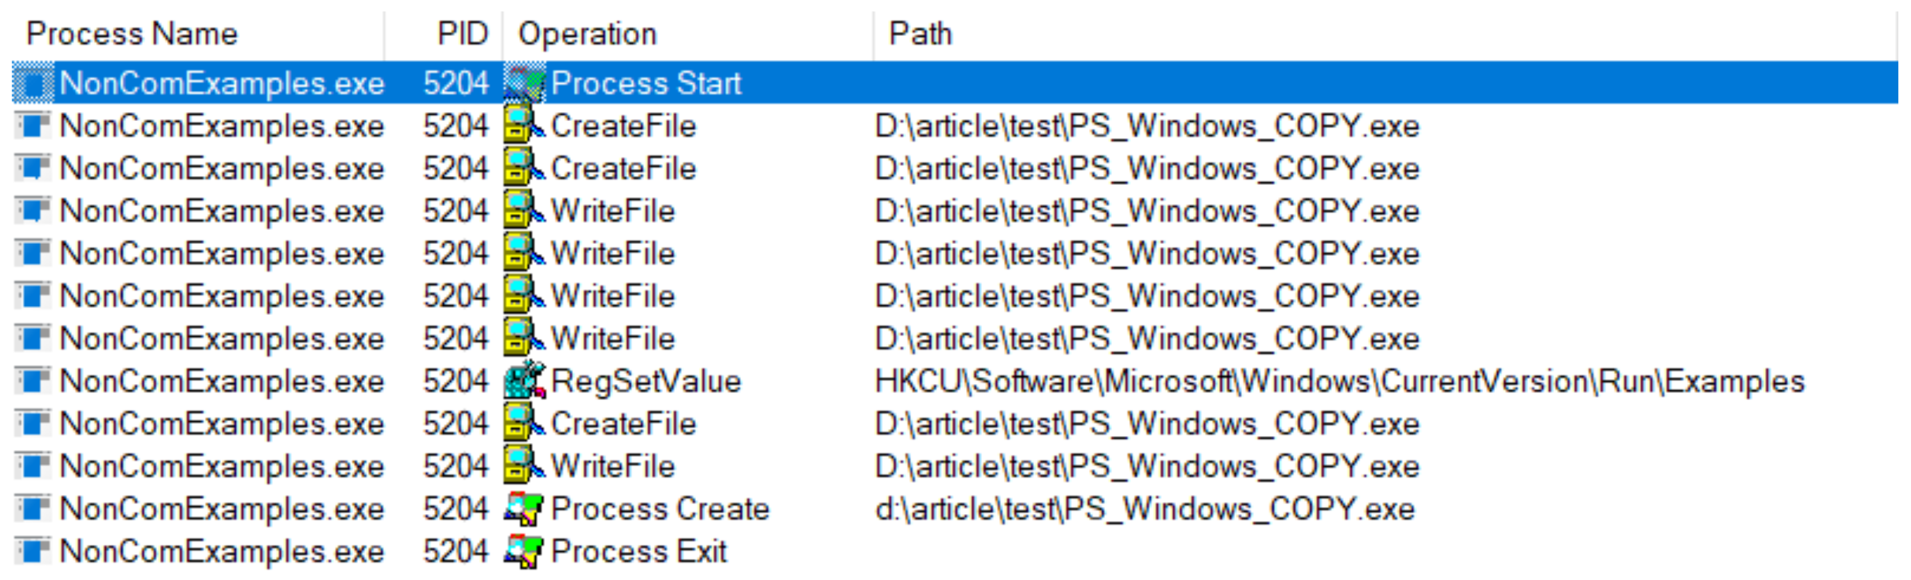Click the Path column header

click(x=920, y=34)
